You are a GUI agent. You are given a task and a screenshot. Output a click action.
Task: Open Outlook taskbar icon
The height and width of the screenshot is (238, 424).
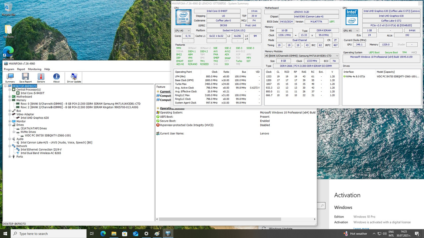pos(135,233)
